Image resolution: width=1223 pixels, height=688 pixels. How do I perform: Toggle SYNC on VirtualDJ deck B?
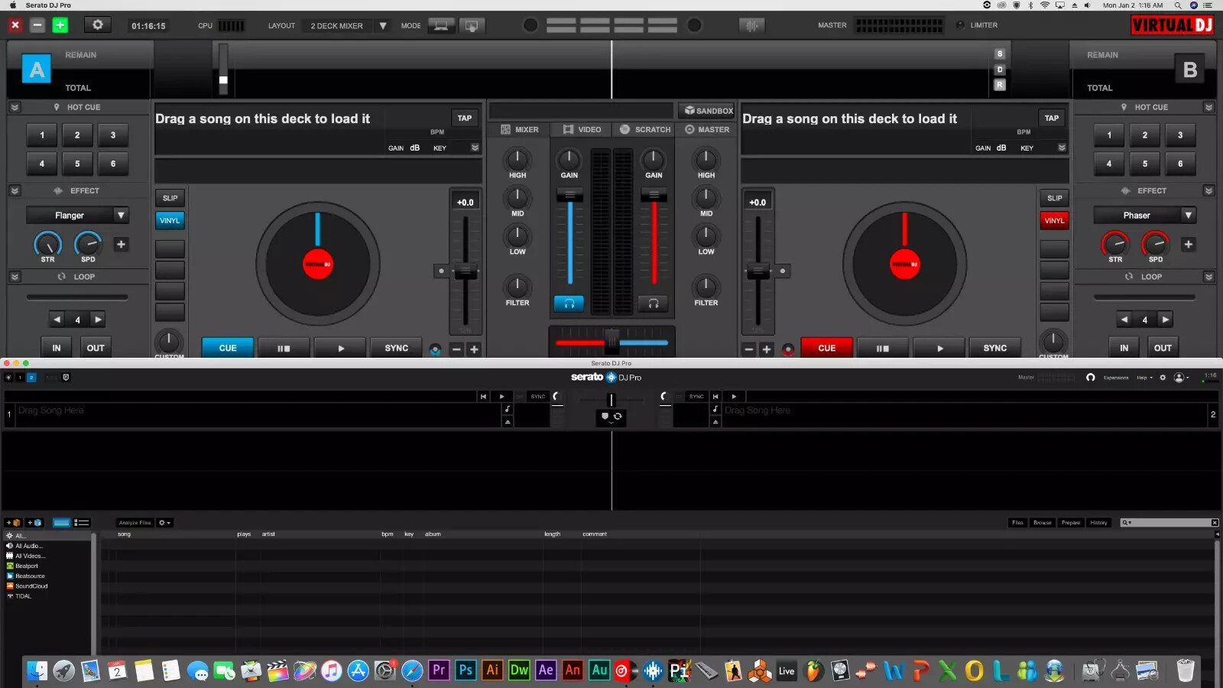(994, 348)
